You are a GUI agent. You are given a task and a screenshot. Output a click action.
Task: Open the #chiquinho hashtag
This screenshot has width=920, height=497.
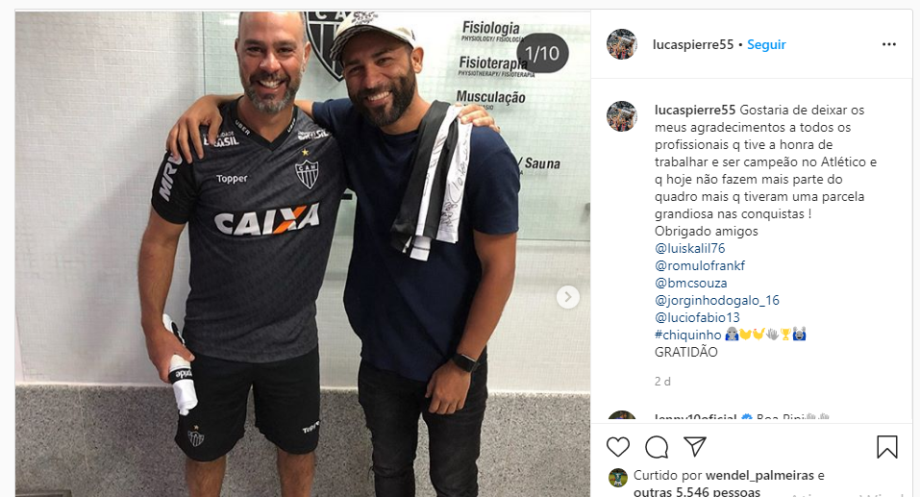click(688, 335)
